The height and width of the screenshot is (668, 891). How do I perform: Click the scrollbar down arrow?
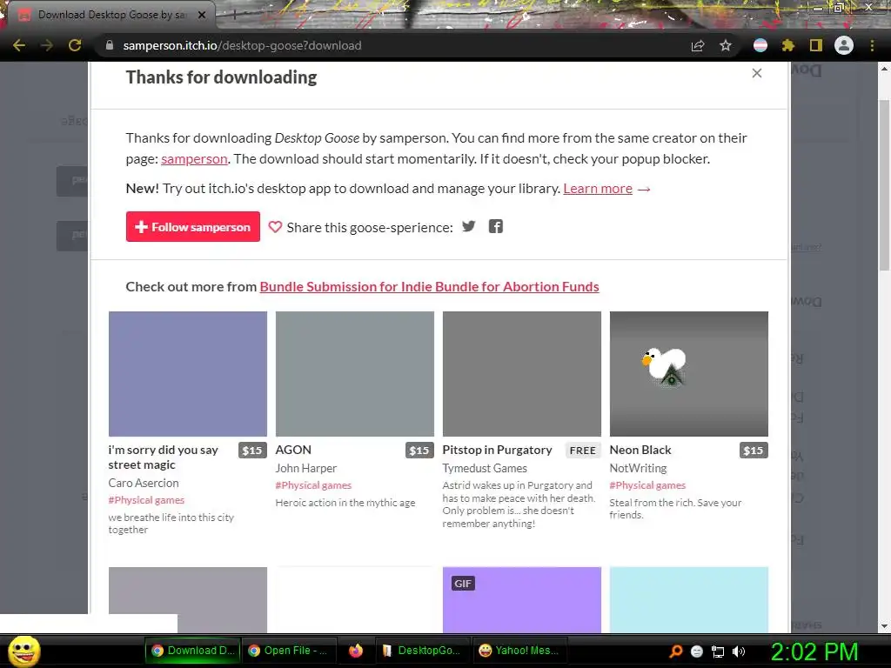coord(884,626)
